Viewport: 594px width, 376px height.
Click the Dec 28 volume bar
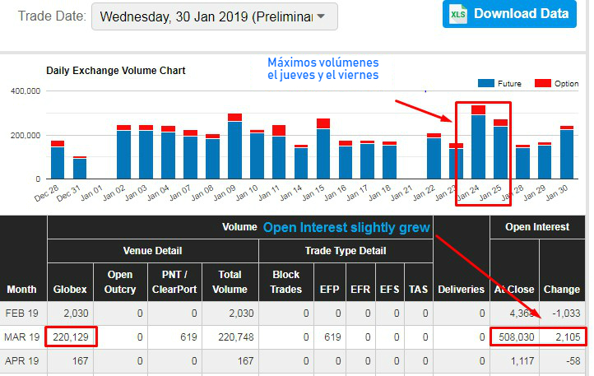[58, 162]
